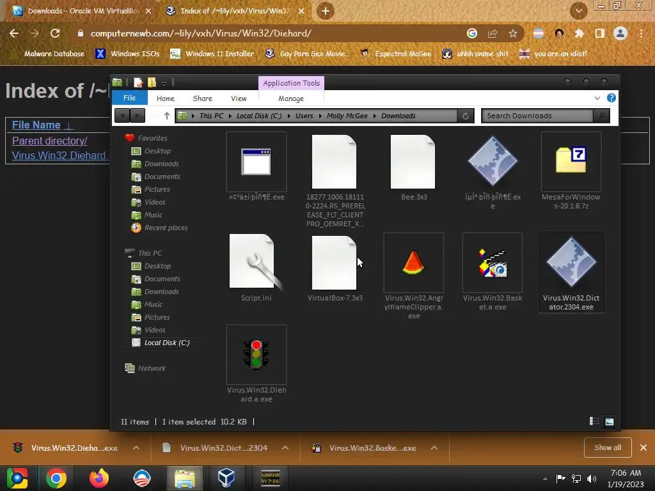Click the Search Downloads input field
The image size is (655, 491).
tap(537, 116)
